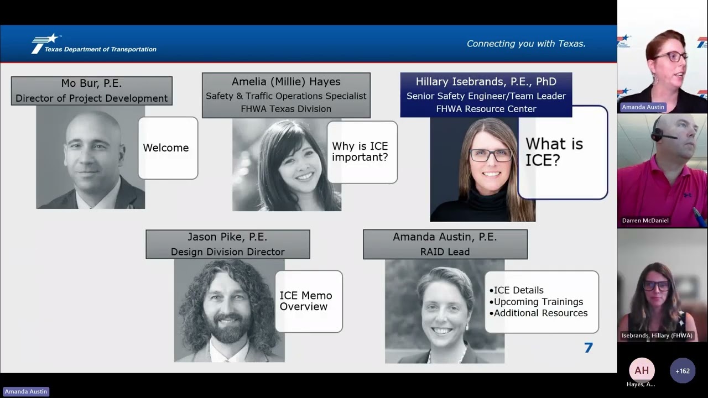The width and height of the screenshot is (708, 398).
Task: Click the Amanda Austin speaker label at bottom-left
Action: pyautogui.click(x=25, y=391)
